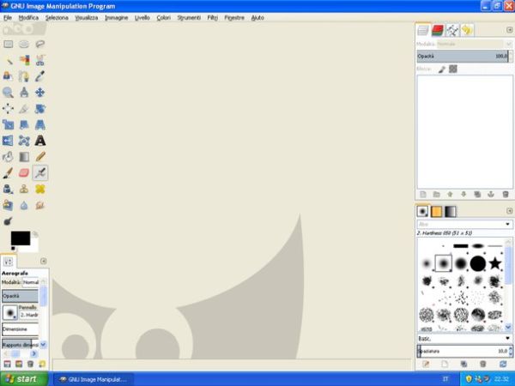The height and width of the screenshot is (386, 515).
Task: Select the Perspective Clone tool
Action: 9,206
